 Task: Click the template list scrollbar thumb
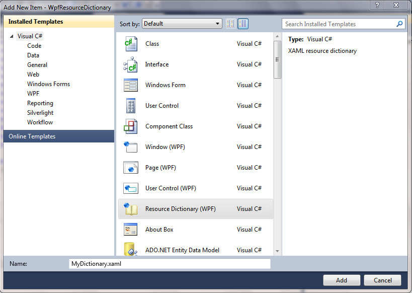point(277,60)
